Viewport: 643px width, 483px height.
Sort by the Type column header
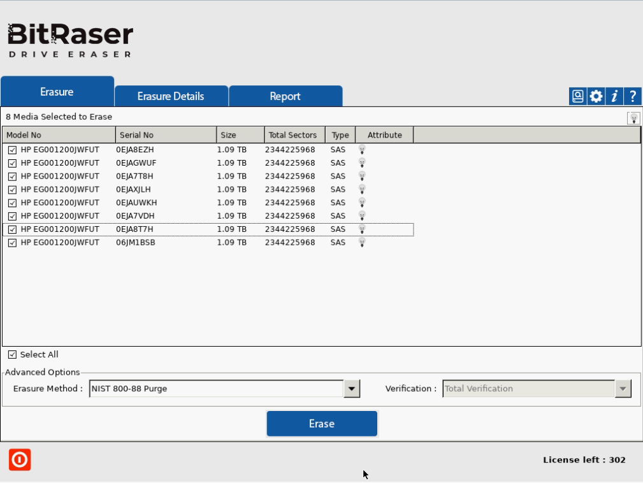340,135
